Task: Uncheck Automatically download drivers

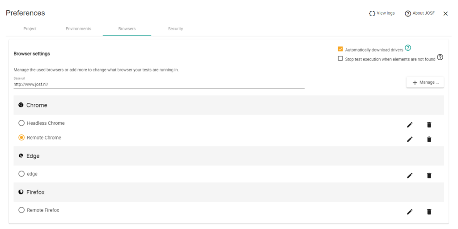Action: pos(340,49)
